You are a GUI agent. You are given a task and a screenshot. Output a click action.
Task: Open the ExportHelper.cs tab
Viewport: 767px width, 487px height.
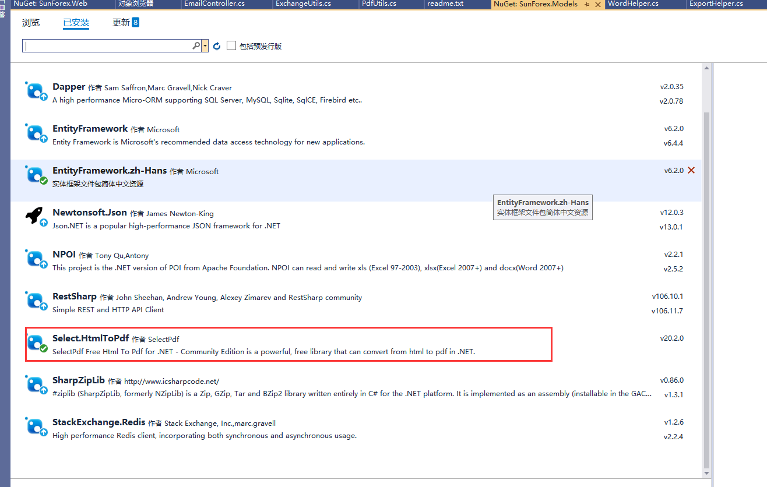716,3
